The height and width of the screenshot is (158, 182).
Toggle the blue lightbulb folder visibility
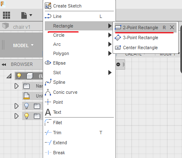(x=26, y=106)
